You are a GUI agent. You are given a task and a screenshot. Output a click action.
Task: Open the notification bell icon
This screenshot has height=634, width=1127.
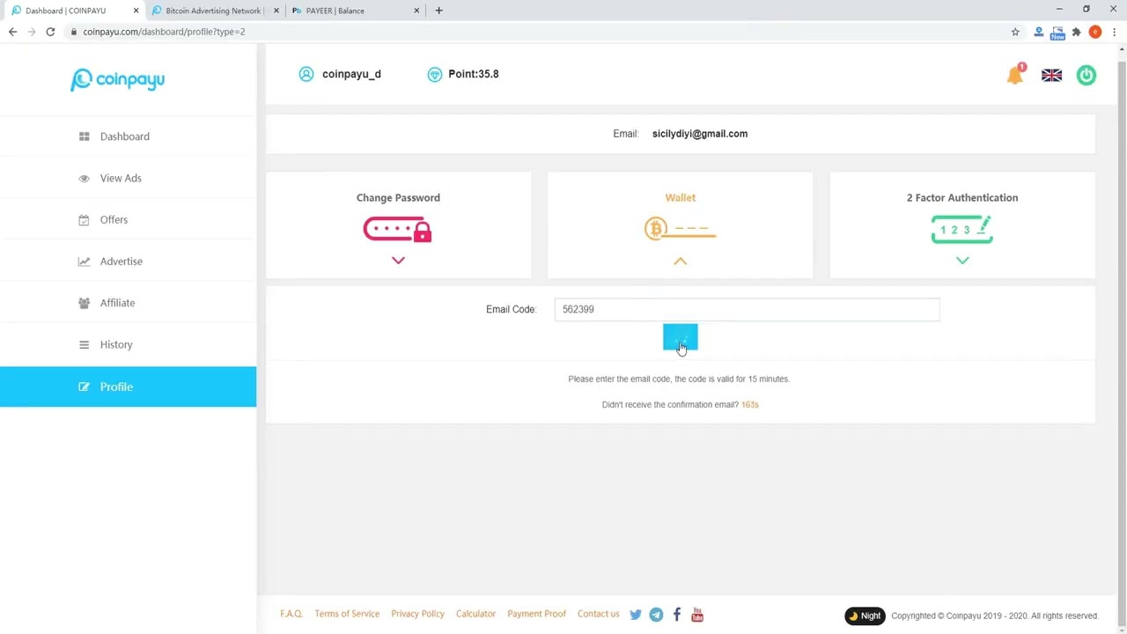pyautogui.click(x=1015, y=74)
